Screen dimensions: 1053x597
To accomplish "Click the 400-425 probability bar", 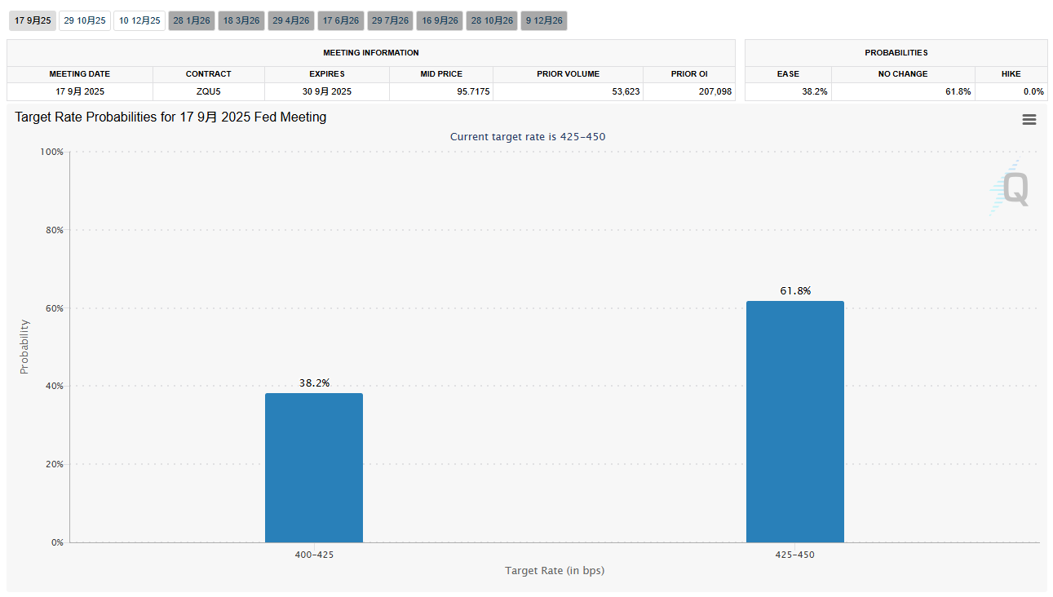I will point(314,467).
